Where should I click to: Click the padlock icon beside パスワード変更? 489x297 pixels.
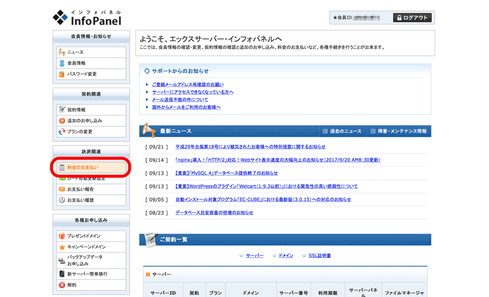tap(62, 74)
